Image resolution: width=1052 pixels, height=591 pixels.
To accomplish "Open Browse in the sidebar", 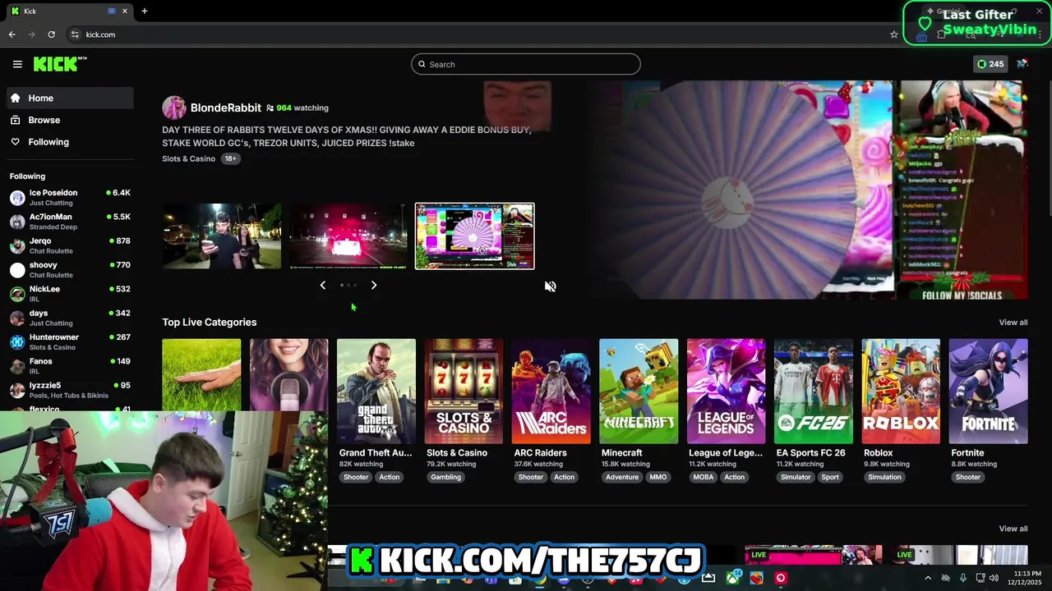I will (70, 120).
